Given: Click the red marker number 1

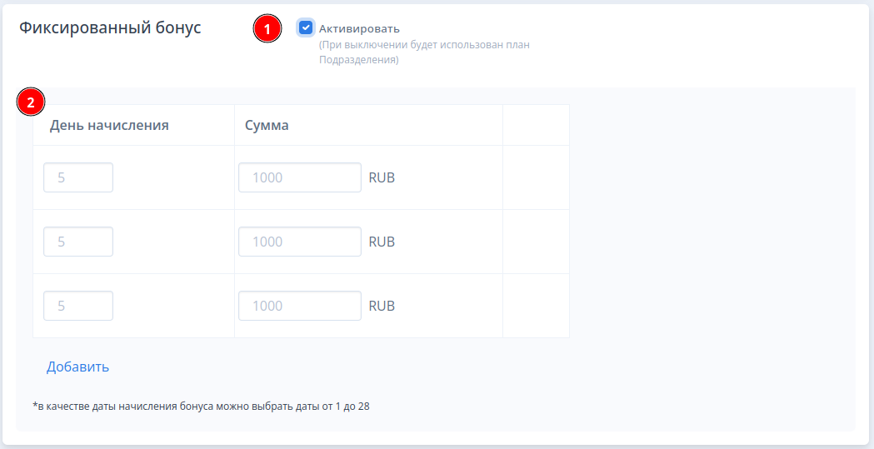Looking at the screenshot, I should (x=267, y=29).
